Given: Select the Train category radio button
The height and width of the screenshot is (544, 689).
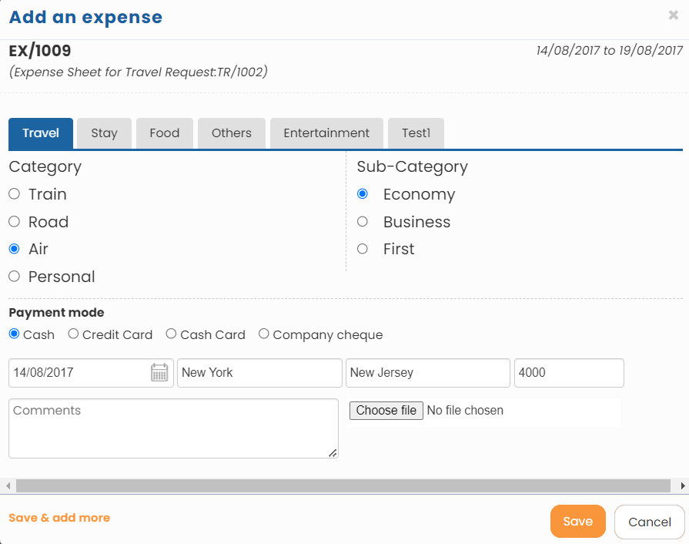Looking at the screenshot, I should pyautogui.click(x=14, y=194).
